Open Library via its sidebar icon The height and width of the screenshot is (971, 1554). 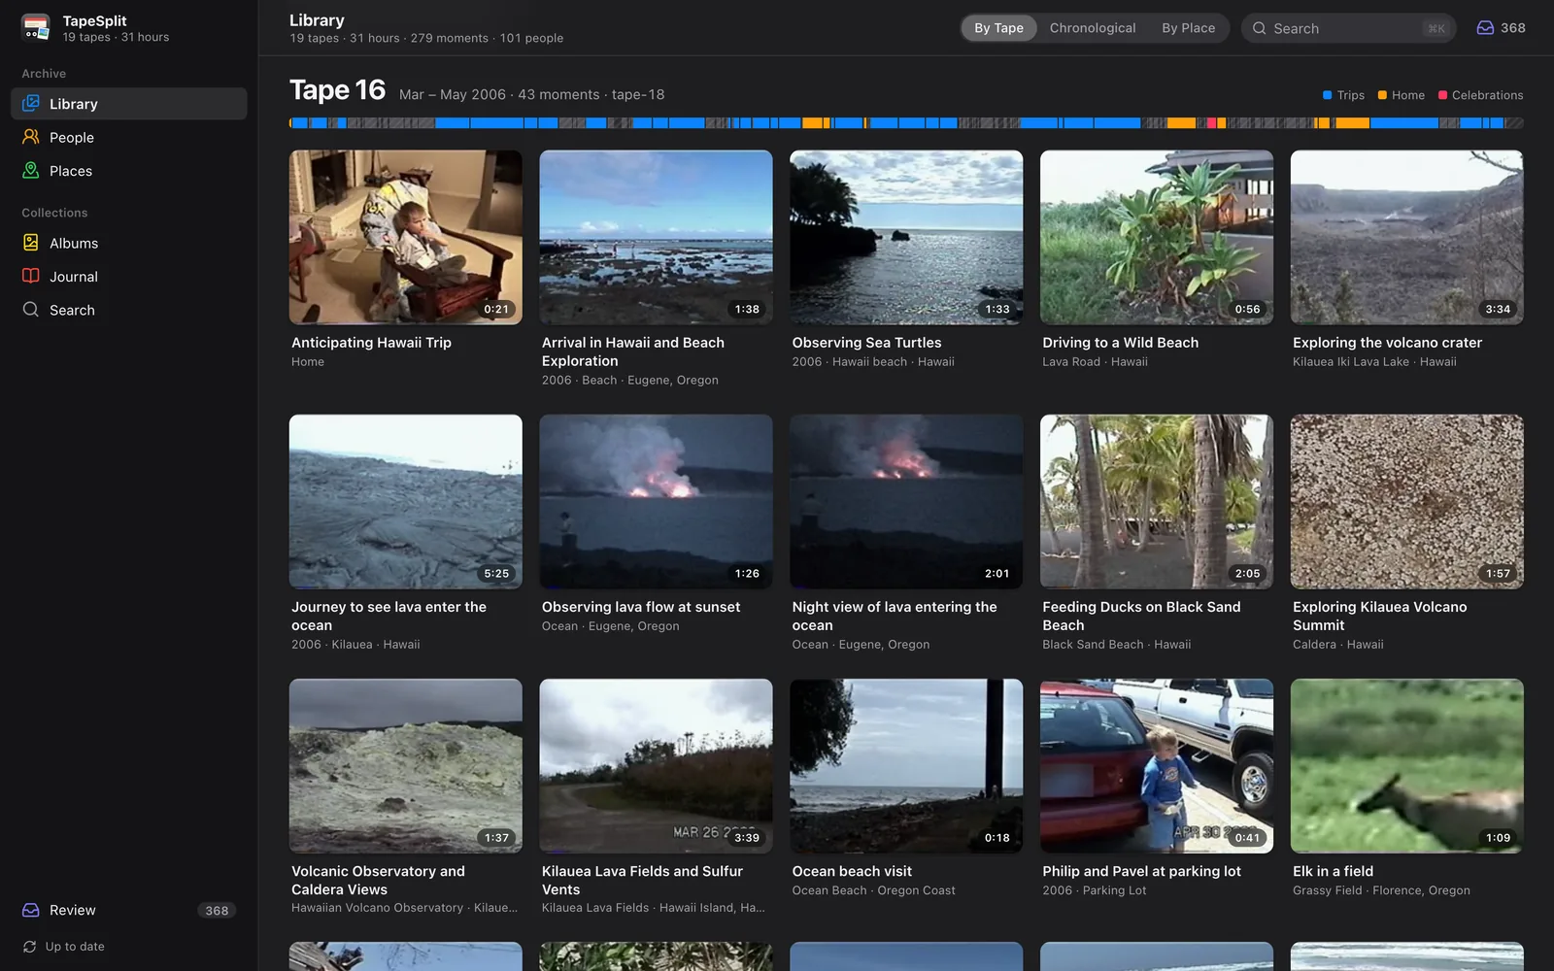(x=31, y=103)
